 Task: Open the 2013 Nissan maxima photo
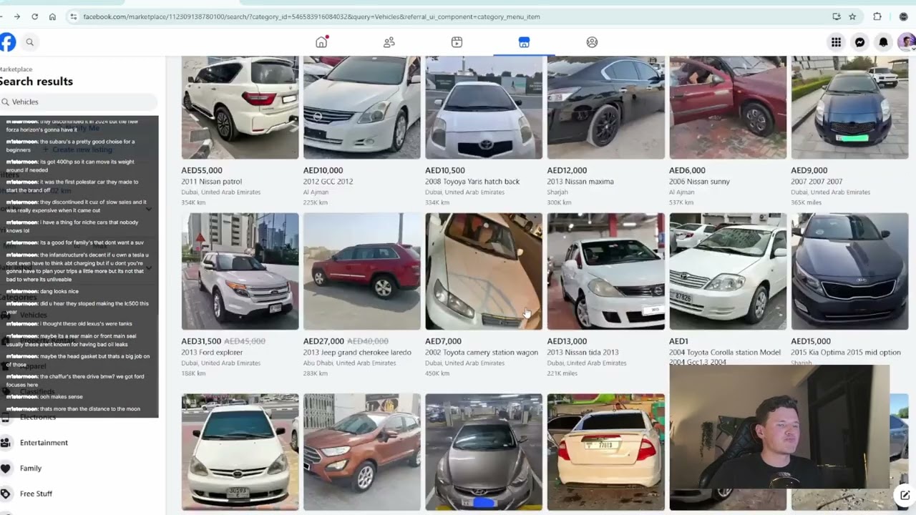tap(606, 107)
